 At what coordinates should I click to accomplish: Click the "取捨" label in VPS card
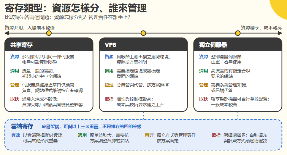109,99
